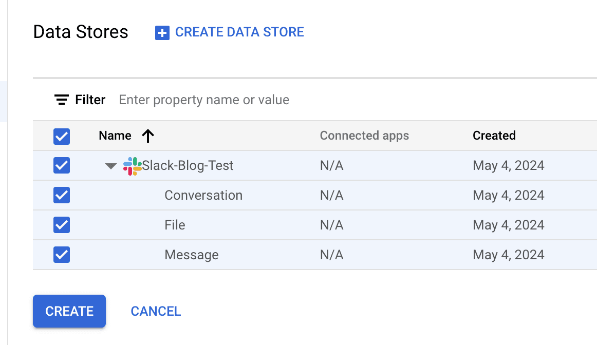Toggle the select-all header checkbox

coord(62,136)
